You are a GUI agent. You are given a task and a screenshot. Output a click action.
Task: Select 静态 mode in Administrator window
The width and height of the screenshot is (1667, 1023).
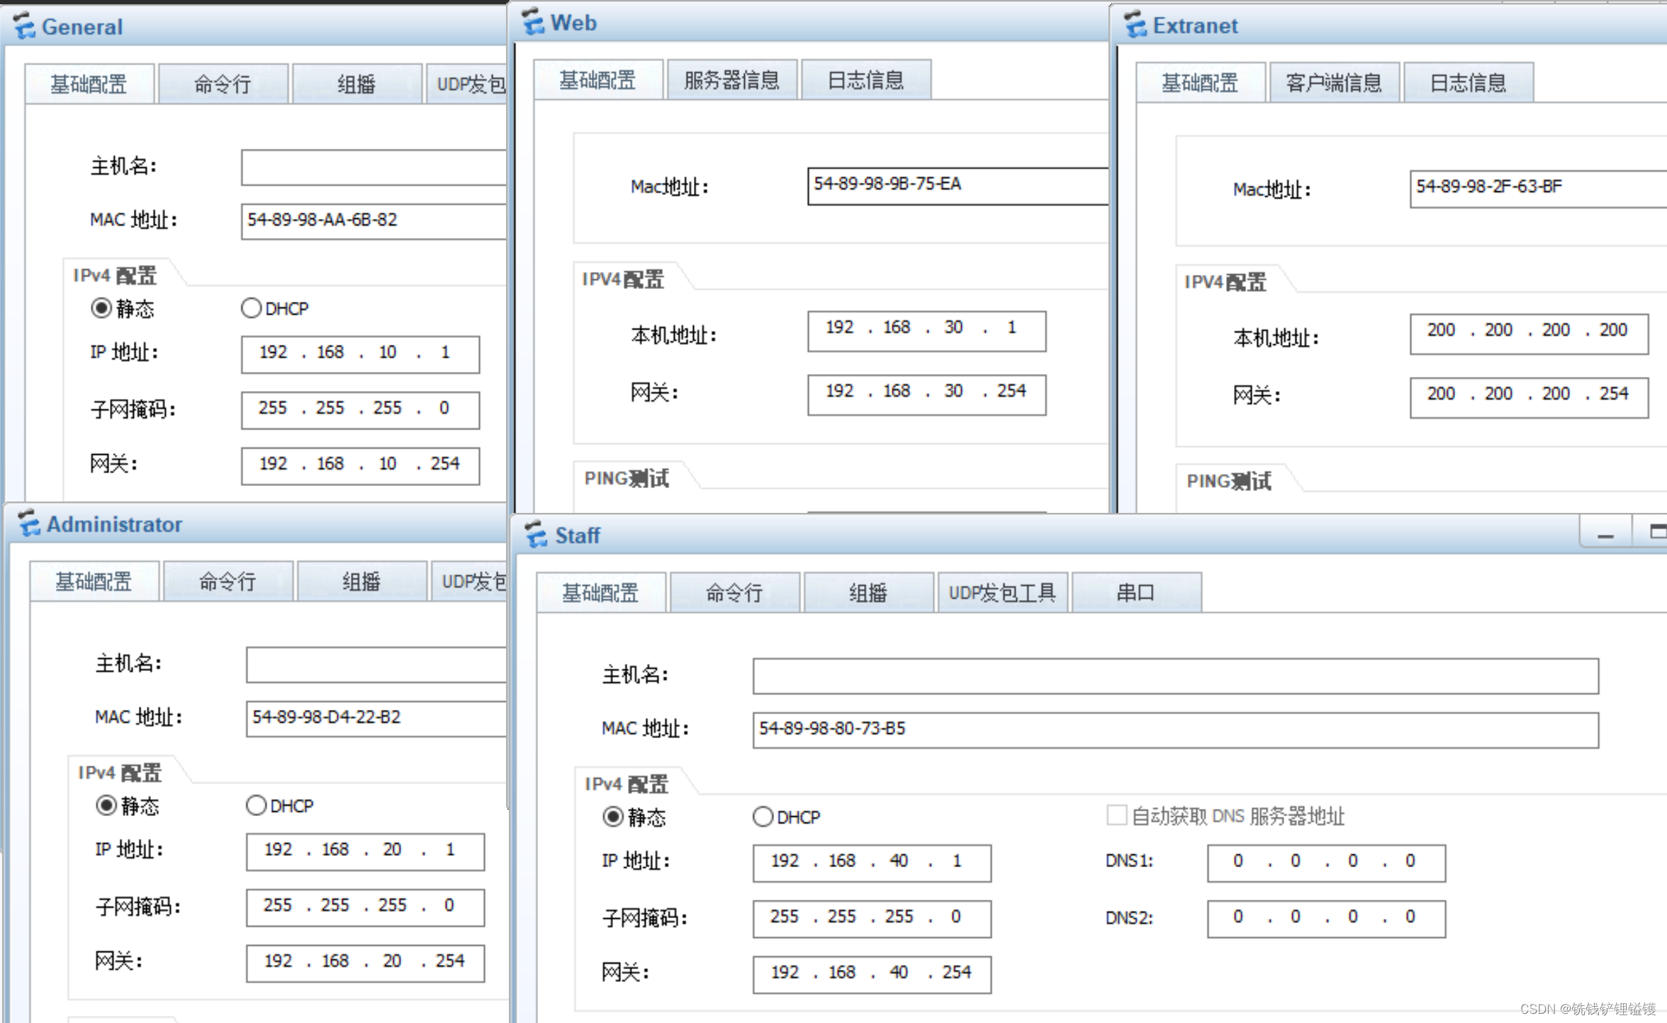[106, 806]
